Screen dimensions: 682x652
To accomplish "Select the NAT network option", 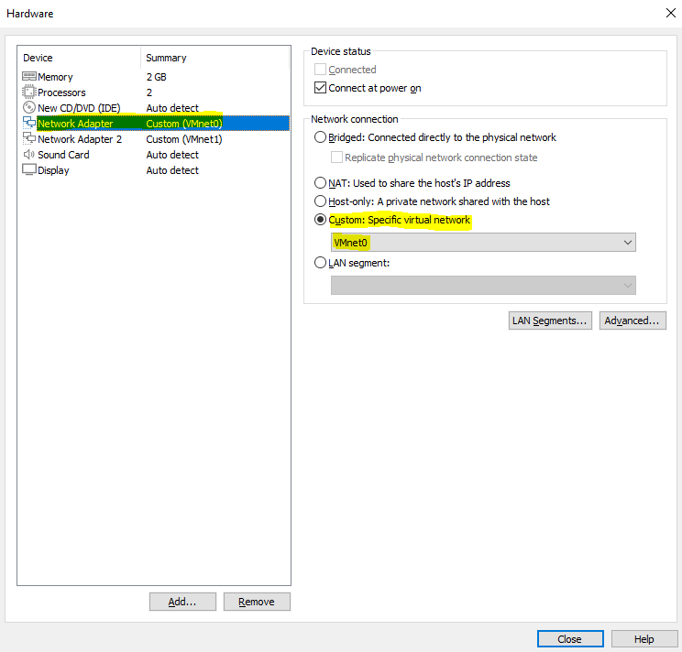I will coord(320,183).
